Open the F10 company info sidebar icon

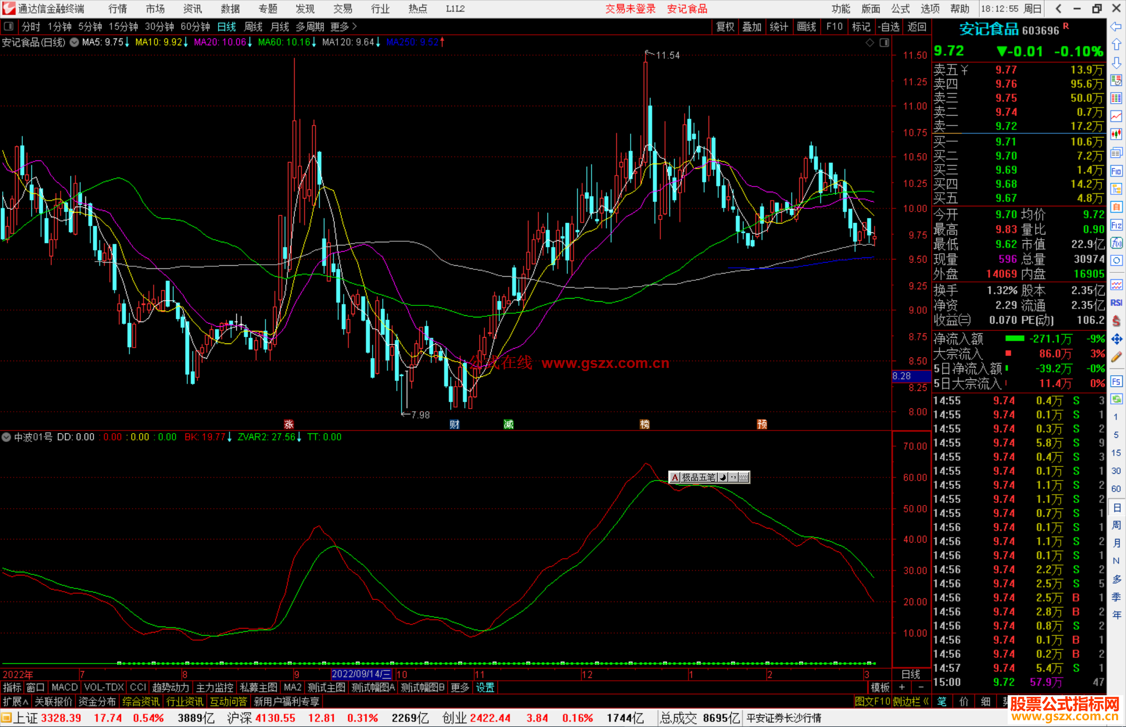(1116, 171)
